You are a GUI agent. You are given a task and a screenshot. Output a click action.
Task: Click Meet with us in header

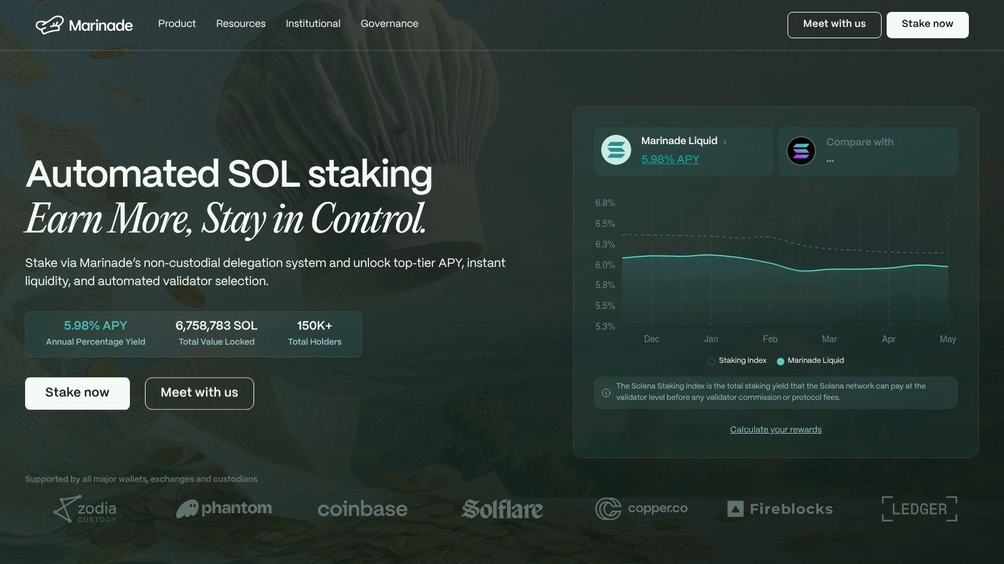click(835, 25)
